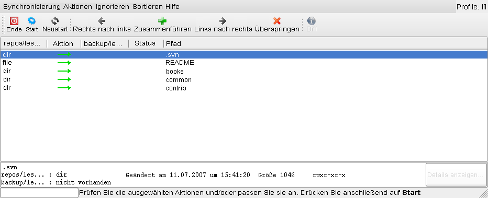
Task: Click the green Zusammenführen plus icon
Action: 162,21
